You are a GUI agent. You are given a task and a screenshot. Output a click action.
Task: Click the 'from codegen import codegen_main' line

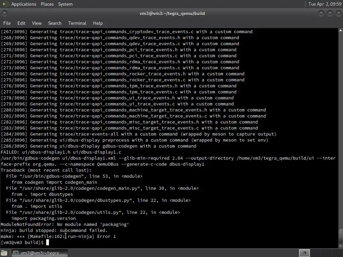(x=54, y=182)
